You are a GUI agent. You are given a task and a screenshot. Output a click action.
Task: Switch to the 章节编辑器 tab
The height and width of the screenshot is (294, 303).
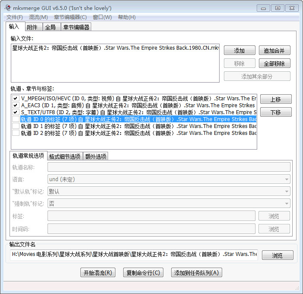(76, 27)
